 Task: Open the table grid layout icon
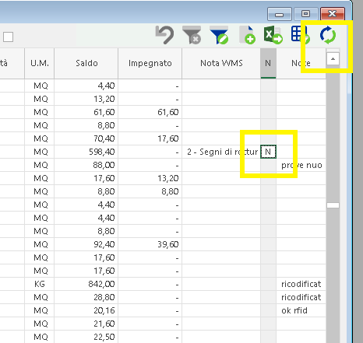[301, 35]
